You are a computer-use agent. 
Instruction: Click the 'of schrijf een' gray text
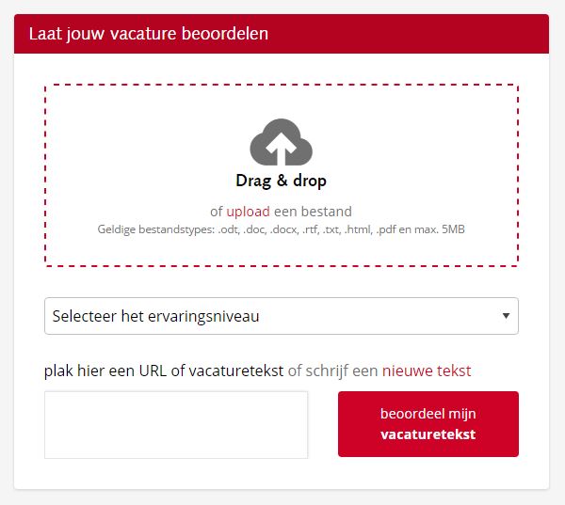tap(332, 371)
